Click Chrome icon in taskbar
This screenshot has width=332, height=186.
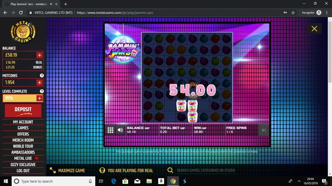[173, 181]
